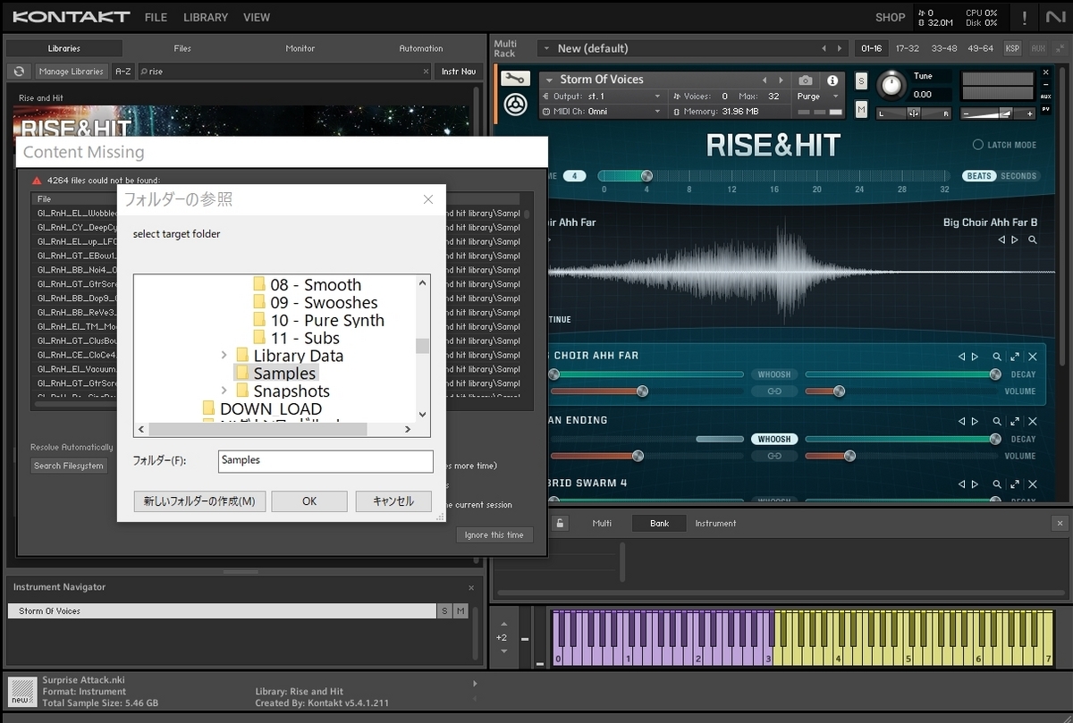Screen dimensions: 1073x723
Task: Toggle WHOOSH on Choir Ahh Far layer
Action: pos(774,374)
